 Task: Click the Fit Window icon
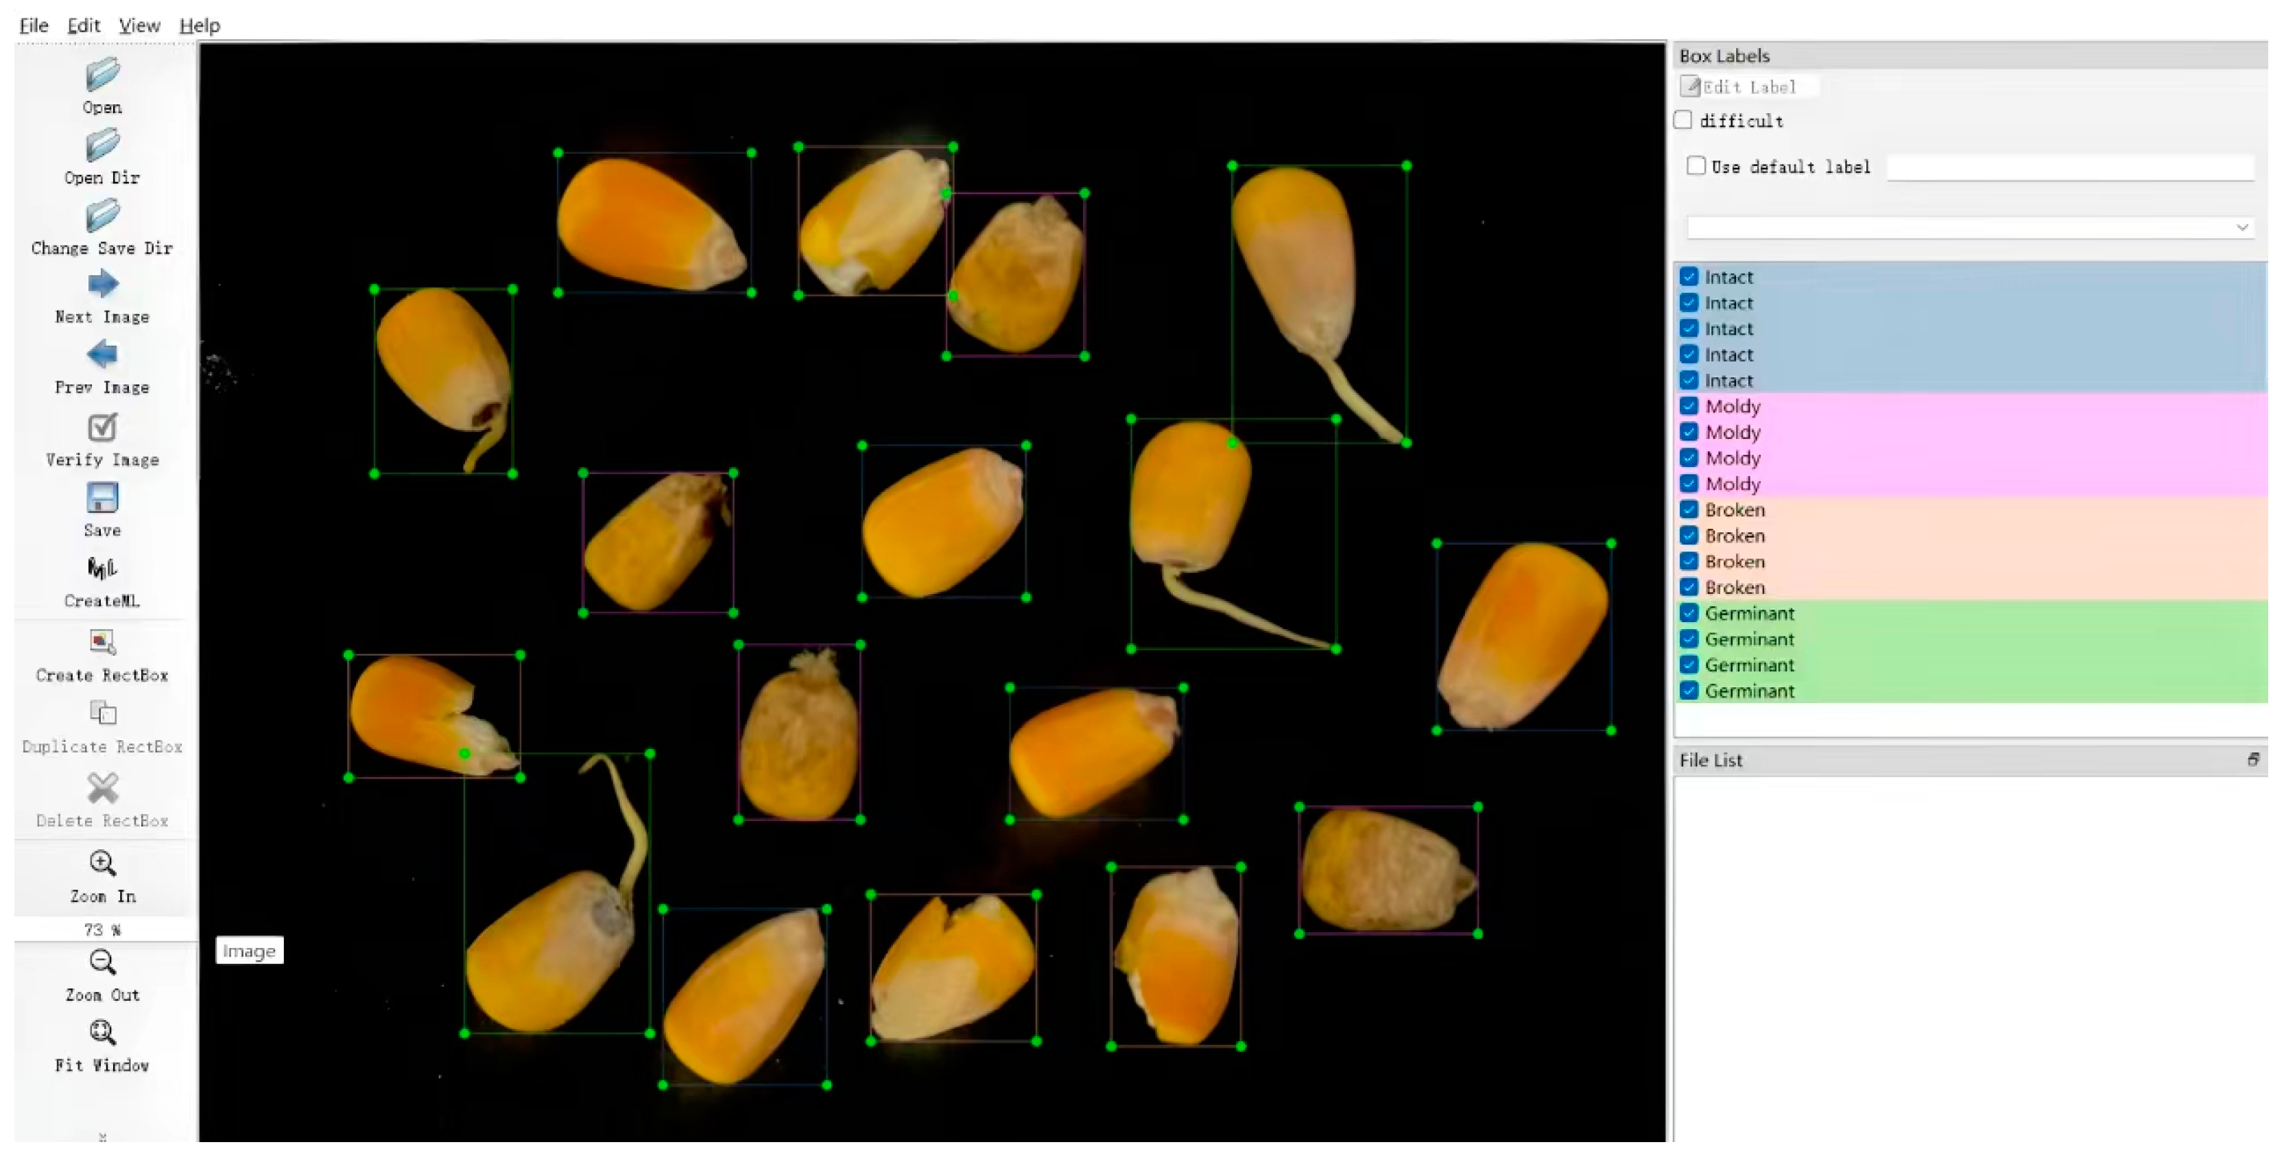(102, 1033)
